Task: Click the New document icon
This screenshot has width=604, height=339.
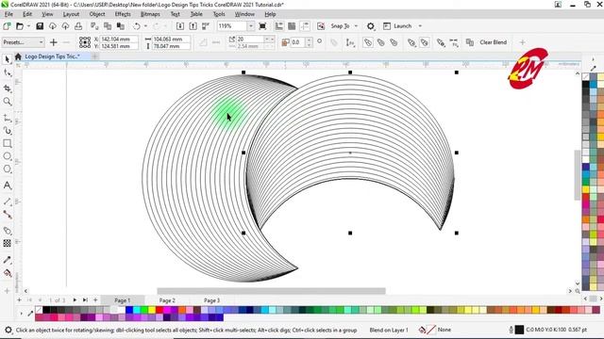Action: [7, 26]
